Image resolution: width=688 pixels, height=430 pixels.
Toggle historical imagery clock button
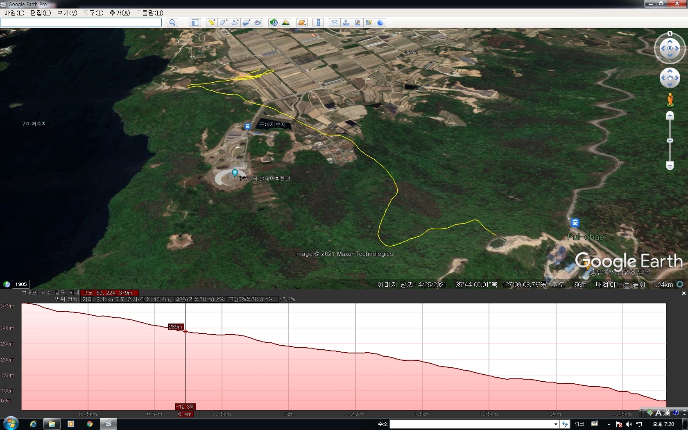[x=274, y=23]
